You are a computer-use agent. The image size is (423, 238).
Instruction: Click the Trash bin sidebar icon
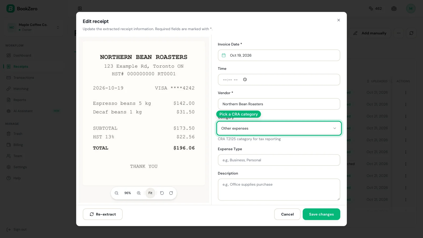click(x=8, y=134)
